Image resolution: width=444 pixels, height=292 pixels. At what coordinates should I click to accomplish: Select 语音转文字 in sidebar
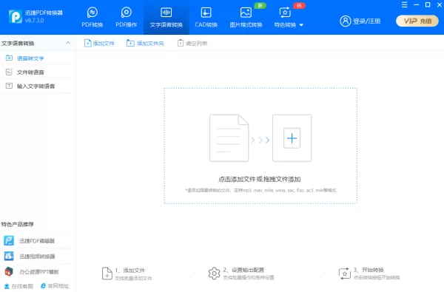pyautogui.click(x=38, y=58)
